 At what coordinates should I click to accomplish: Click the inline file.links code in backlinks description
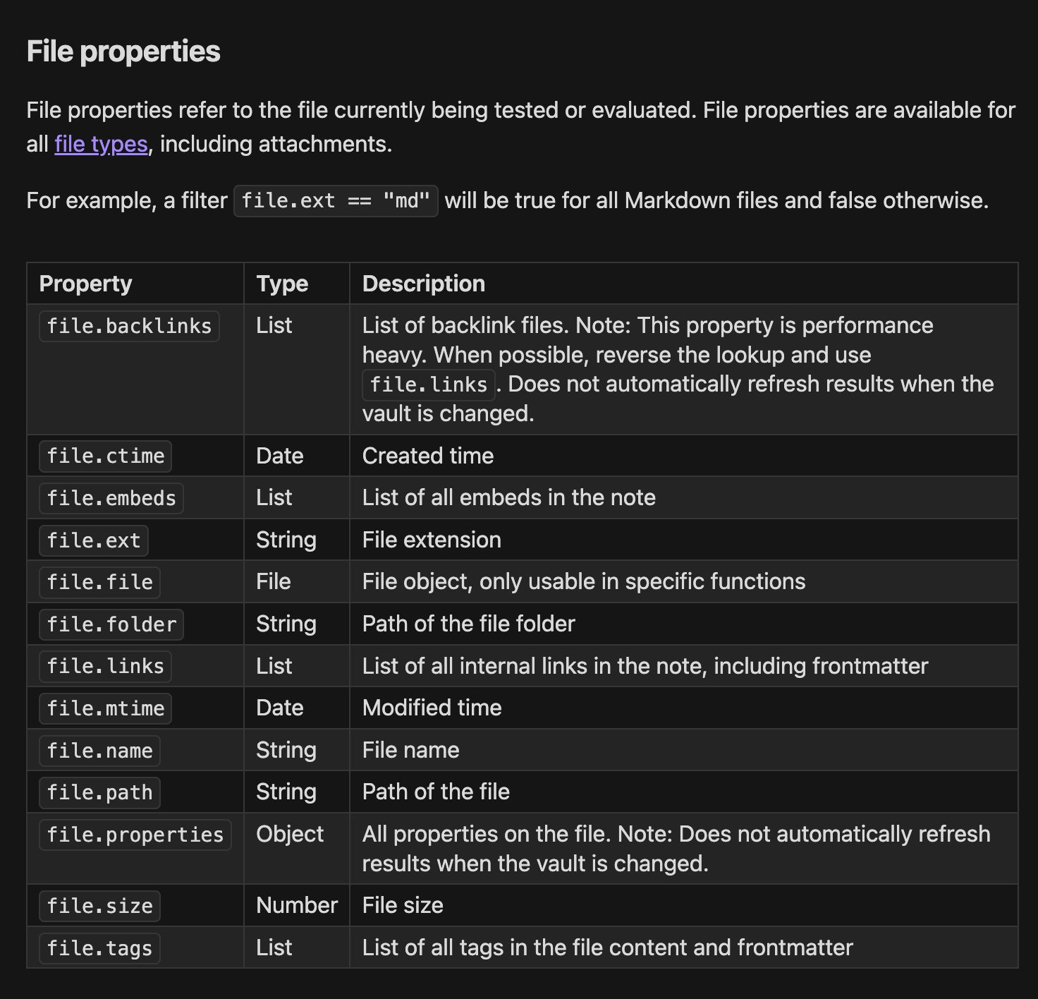[x=429, y=385]
